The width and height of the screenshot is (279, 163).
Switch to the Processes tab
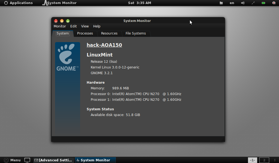click(85, 33)
